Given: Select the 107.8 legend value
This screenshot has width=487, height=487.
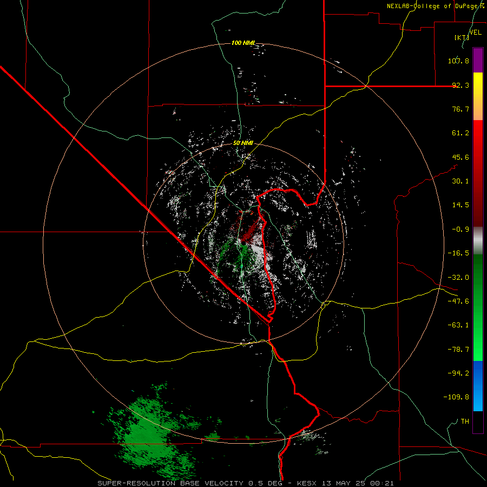Looking at the screenshot, I should [x=458, y=61].
